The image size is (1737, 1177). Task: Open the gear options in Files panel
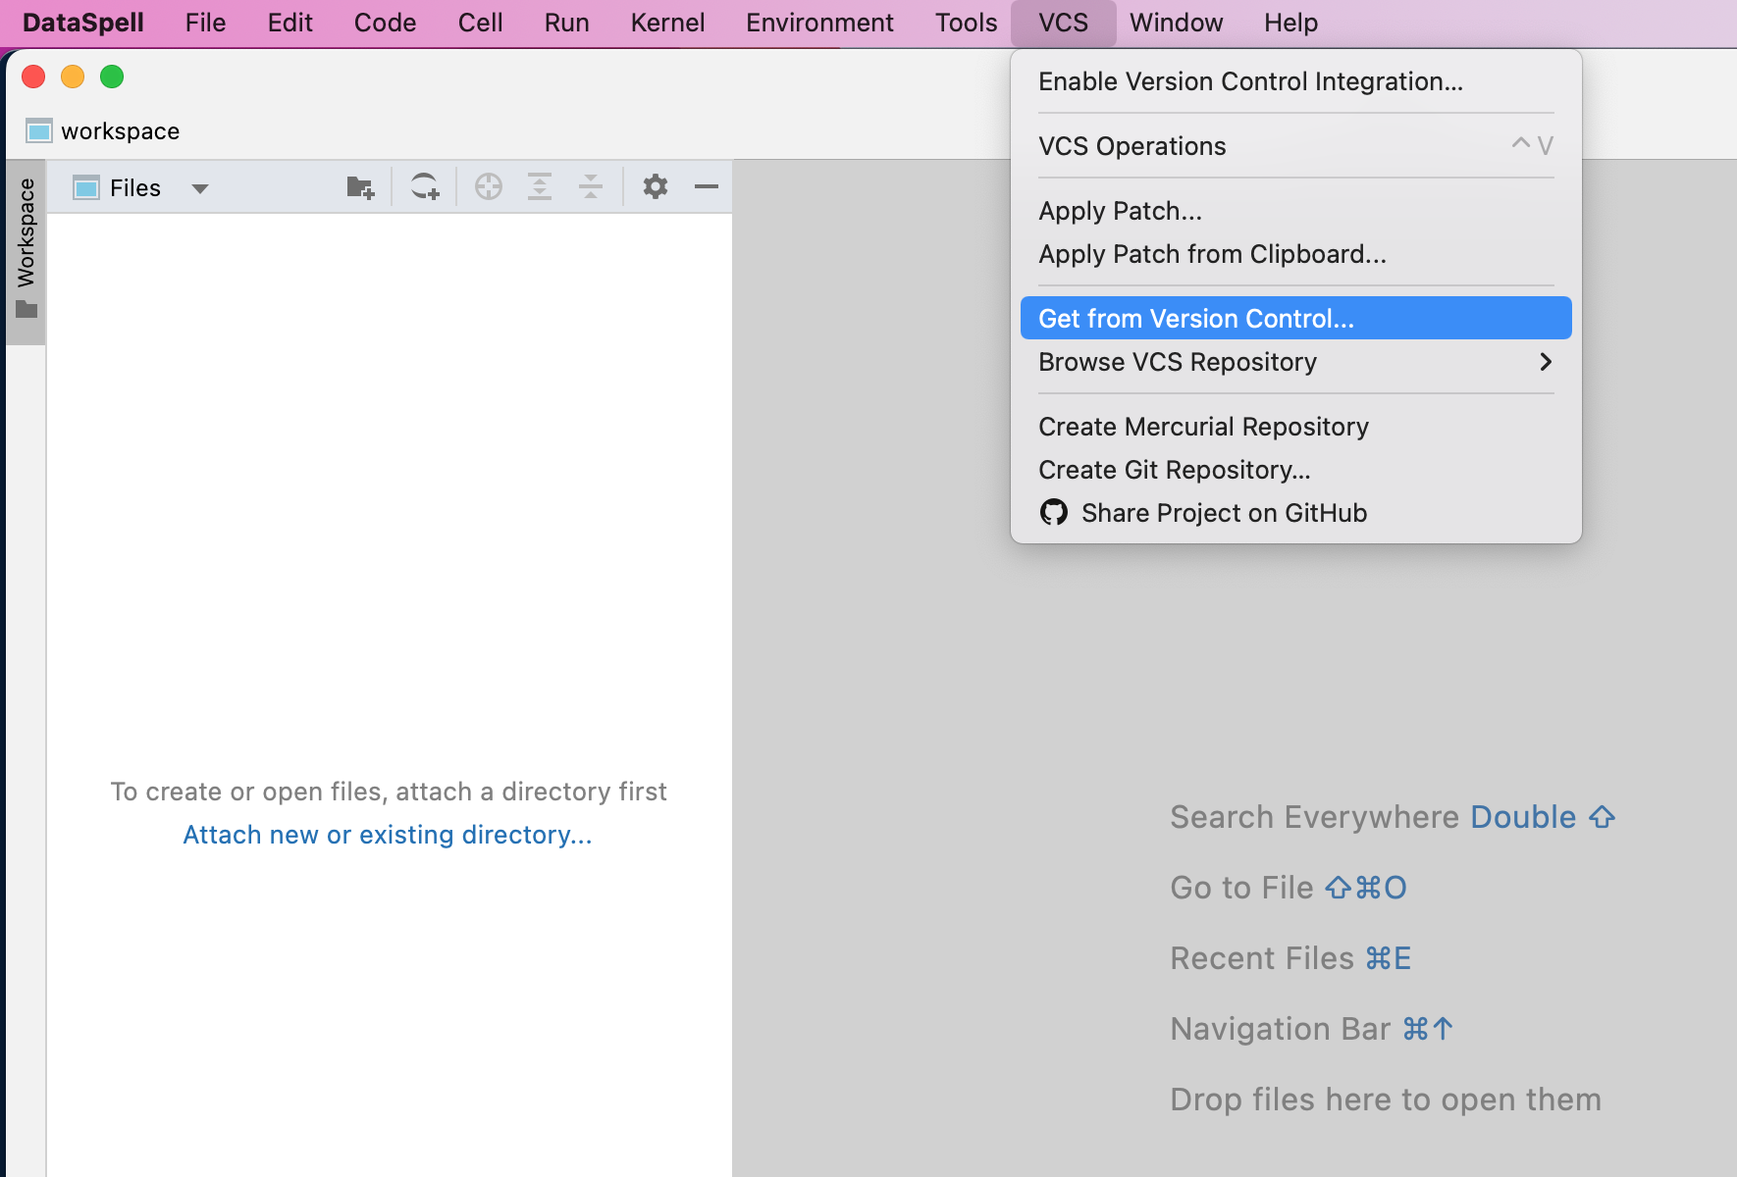click(x=656, y=186)
